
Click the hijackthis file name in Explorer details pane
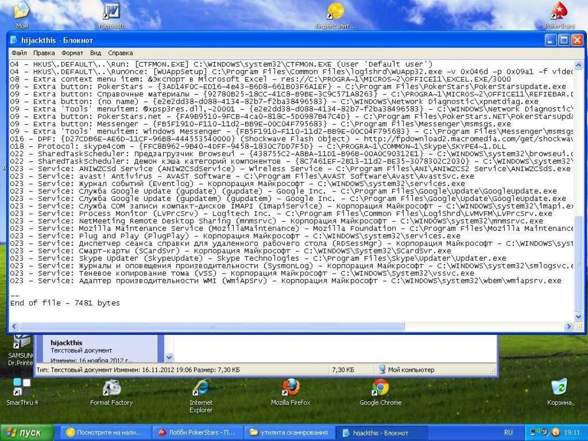click(x=66, y=343)
